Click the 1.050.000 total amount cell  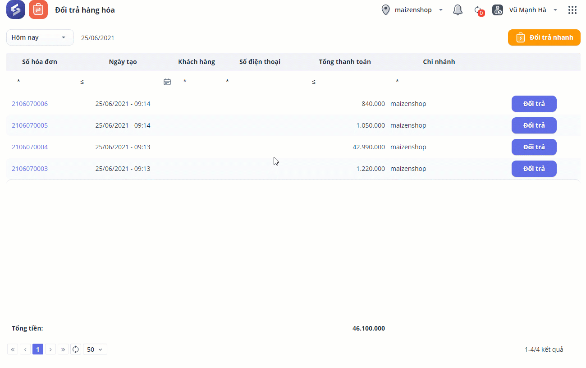[x=371, y=125]
